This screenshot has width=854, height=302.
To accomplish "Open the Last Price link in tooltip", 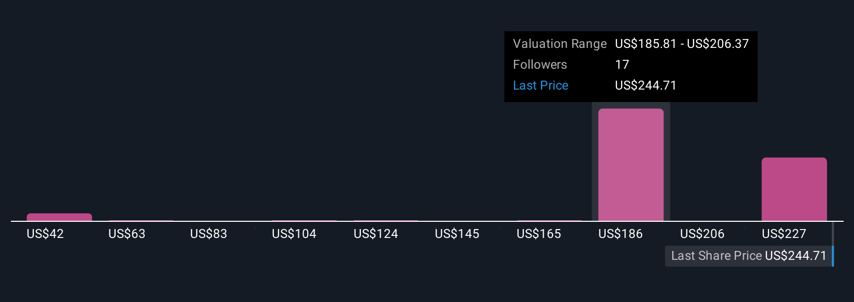I will pyautogui.click(x=541, y=85).
